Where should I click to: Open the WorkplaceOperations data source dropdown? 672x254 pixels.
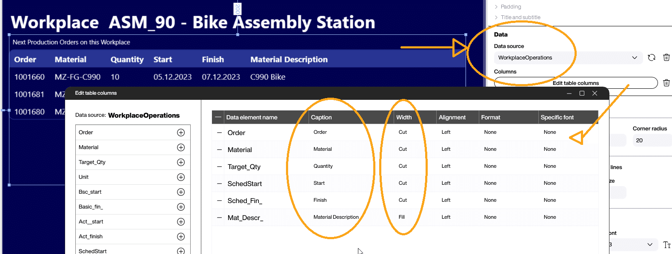pos(569,58)
